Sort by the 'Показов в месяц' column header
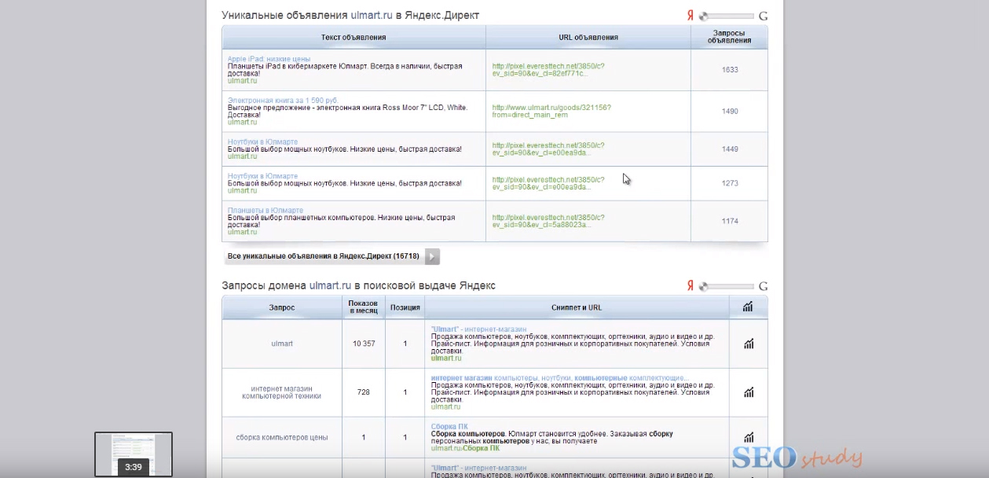Image resolution: width=989 pixels, height=478 pixels. pyautogui.click(x=364, y=307)
